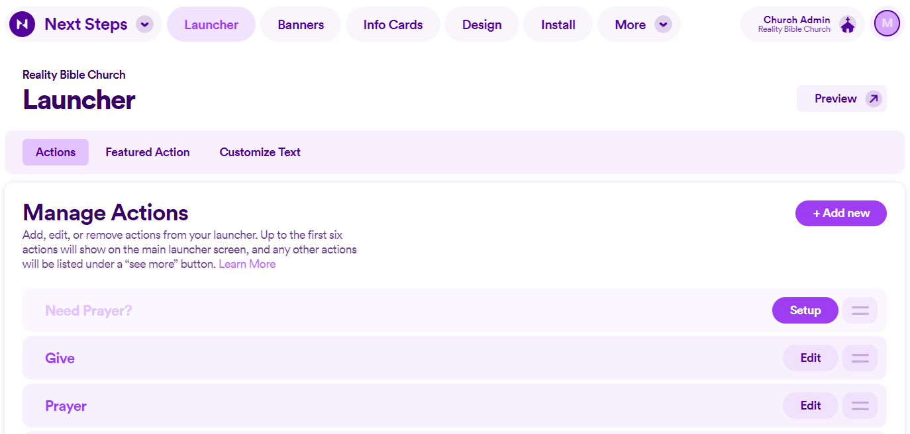This screenshot has width=910, height=434.
Task: Click the church icon beside Church Admin
Action: 846,23
